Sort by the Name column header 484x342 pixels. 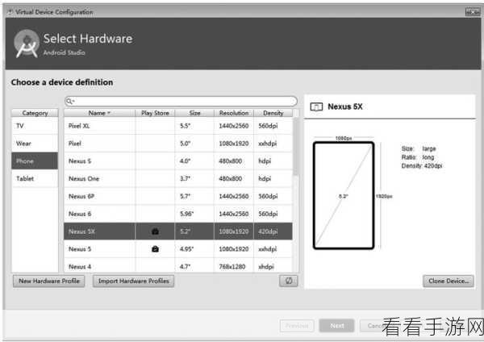[x=99, y=113]
